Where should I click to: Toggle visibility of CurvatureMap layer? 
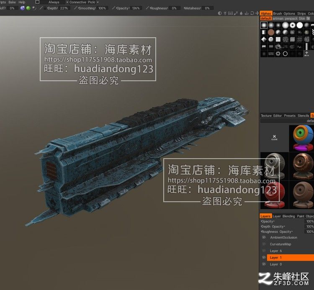click(264, 244)
